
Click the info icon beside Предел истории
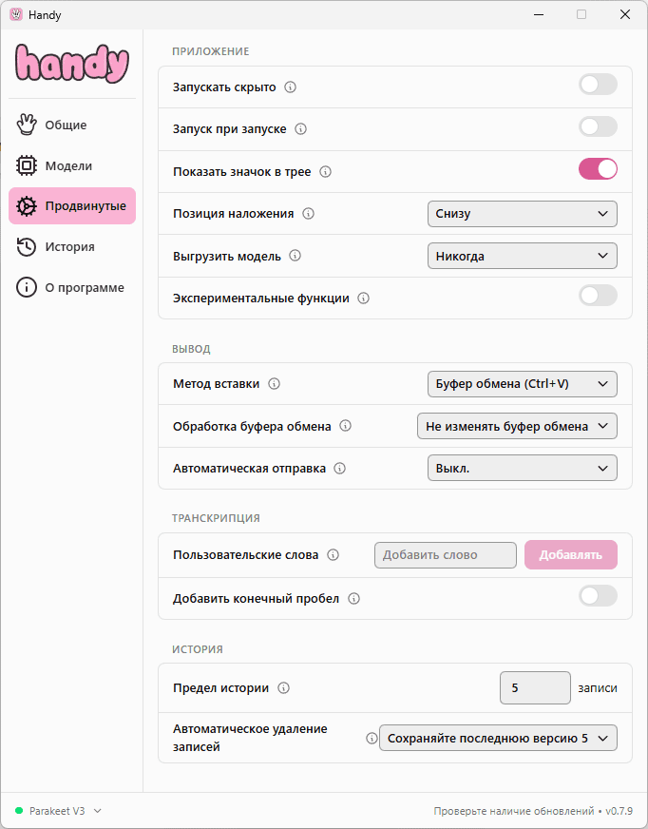pyautogui.click(x=283, y=688)
